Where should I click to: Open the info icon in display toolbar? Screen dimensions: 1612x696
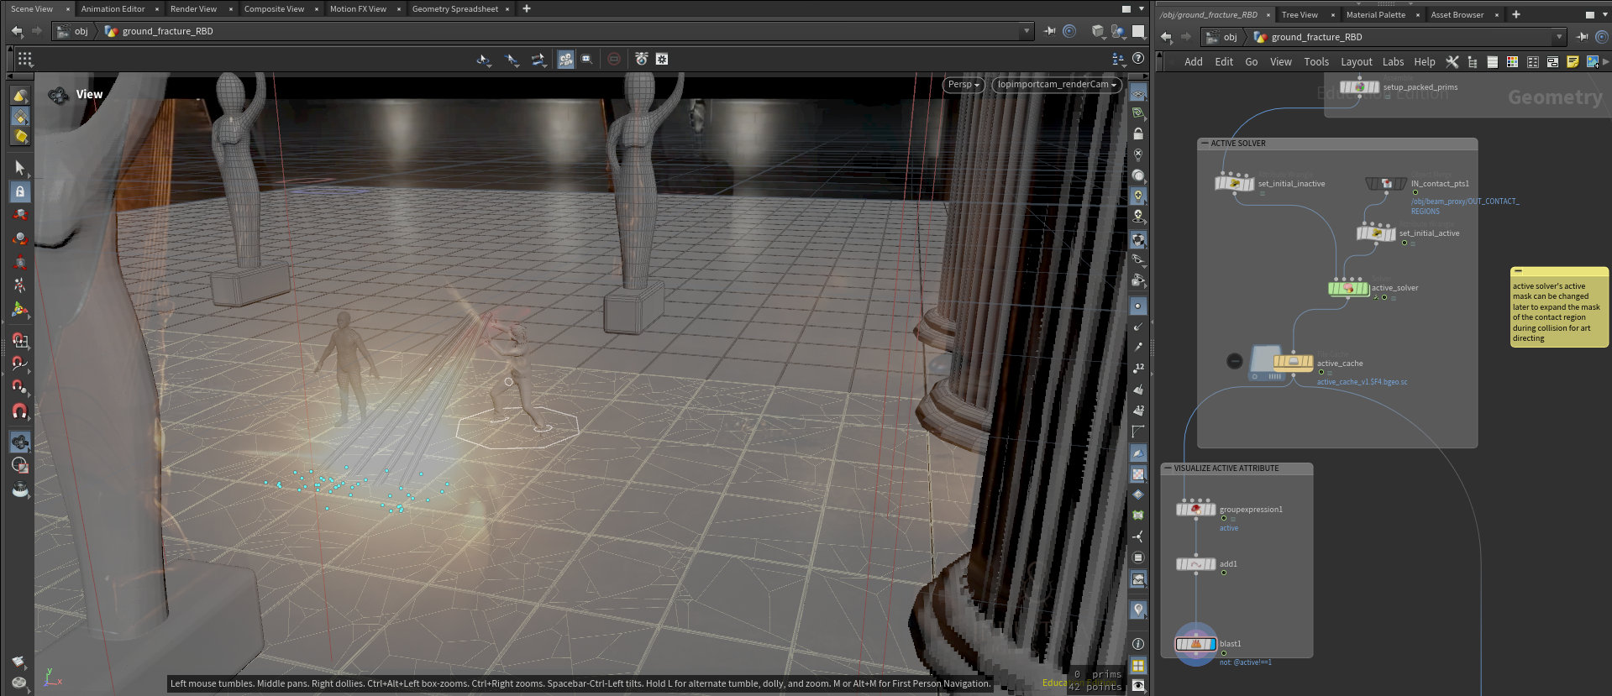1138,643
